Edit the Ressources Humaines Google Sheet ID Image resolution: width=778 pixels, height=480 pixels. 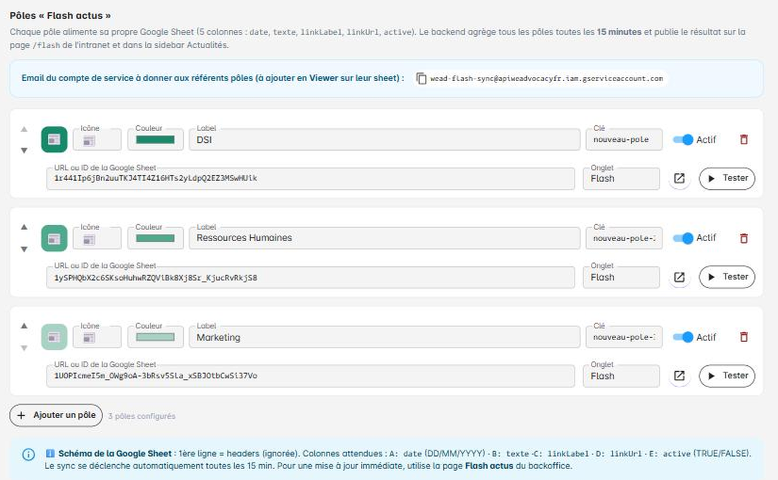(311, 278)
